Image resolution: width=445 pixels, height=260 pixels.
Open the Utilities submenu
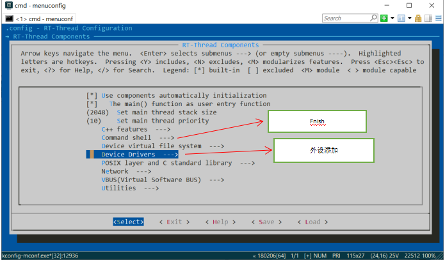[x=130, y=188]
